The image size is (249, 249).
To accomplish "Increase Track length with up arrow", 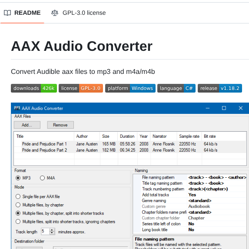I will tap(52, 230).
